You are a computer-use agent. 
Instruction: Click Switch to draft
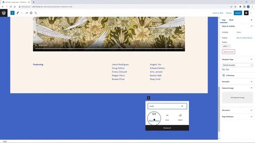click(x=218, y=13)
